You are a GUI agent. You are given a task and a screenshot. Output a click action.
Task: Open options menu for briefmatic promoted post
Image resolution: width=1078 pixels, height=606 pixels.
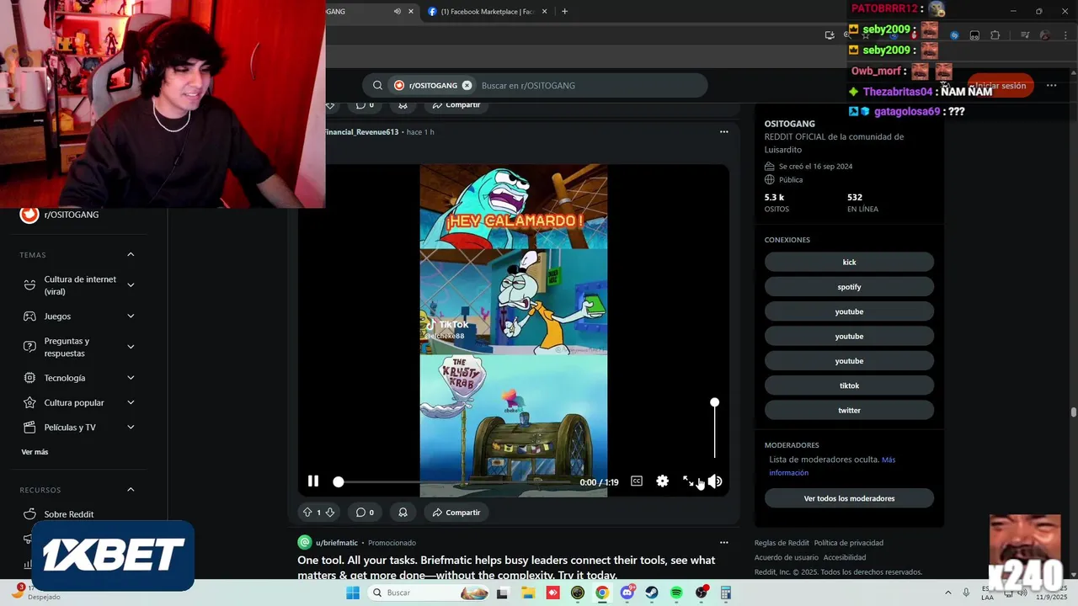tap(723, 542)
